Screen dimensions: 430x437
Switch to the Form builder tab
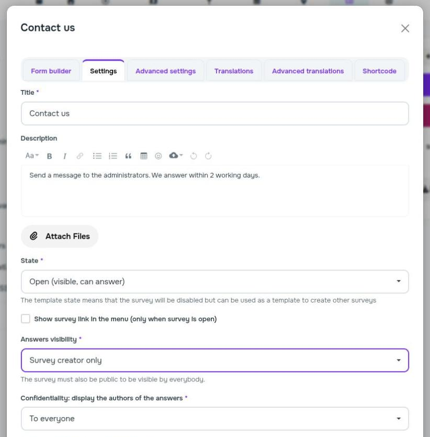point(51,71)
